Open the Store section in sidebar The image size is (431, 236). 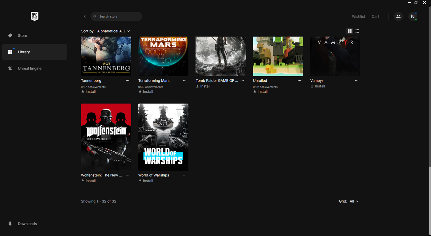coord(34,35)
